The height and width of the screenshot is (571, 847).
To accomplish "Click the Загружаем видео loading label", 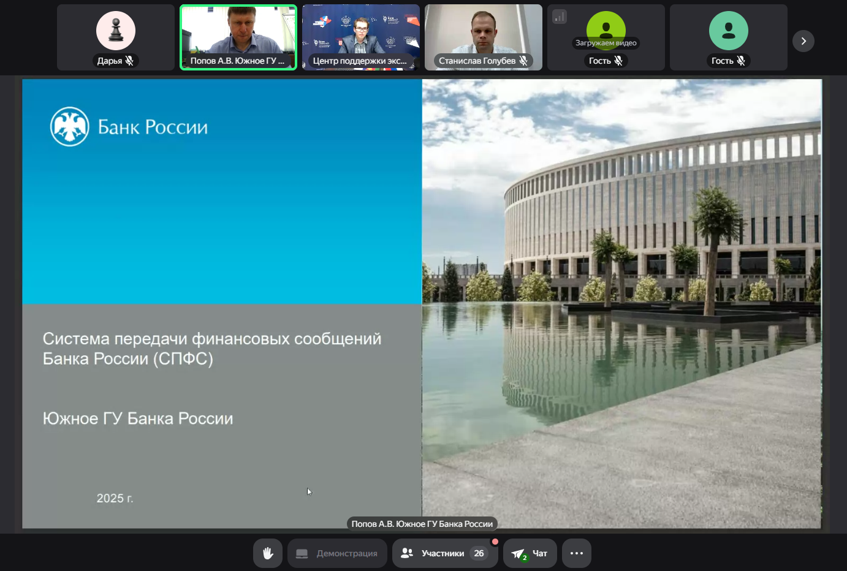I will (x=606, y=43).
